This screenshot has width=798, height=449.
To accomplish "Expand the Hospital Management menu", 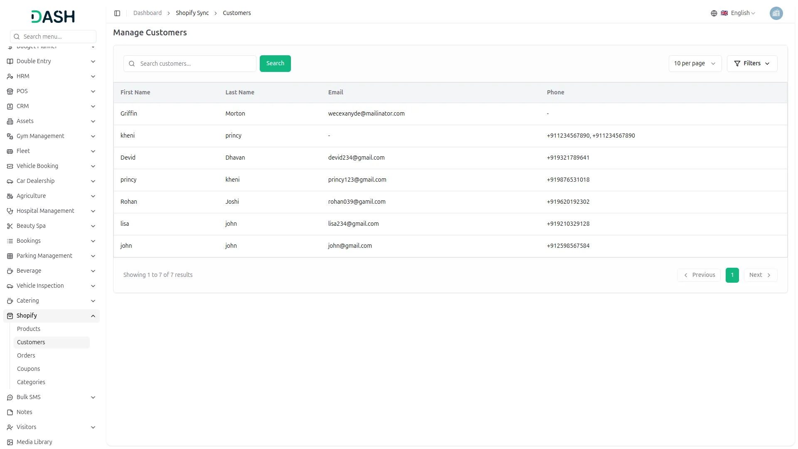I will coord(93,211).
